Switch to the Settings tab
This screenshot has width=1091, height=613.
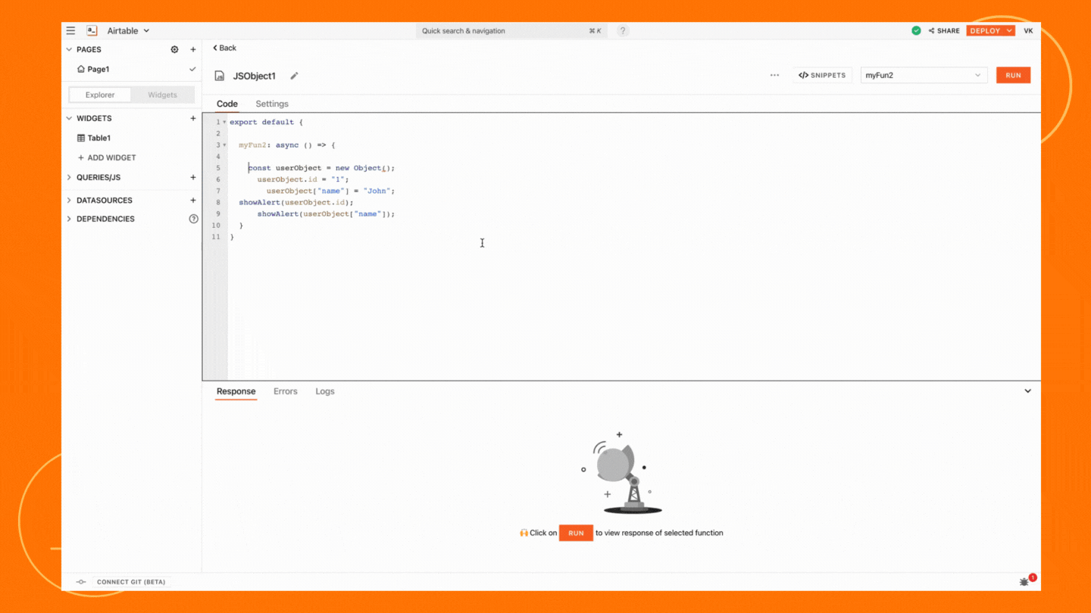click(272, 104)
